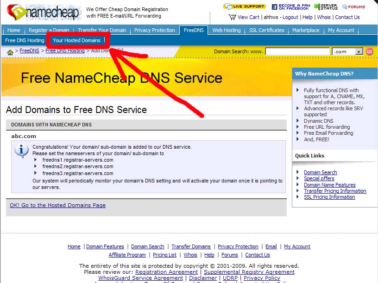Click the Free DNS Hosting breadcrumb link
Screen dimensions: 378x283
(65, 50)
